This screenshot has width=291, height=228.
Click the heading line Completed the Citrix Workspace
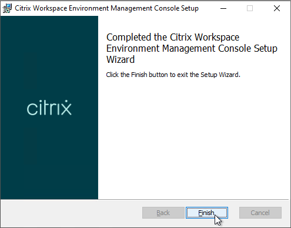pyautogui.click(x=173, y=38)
